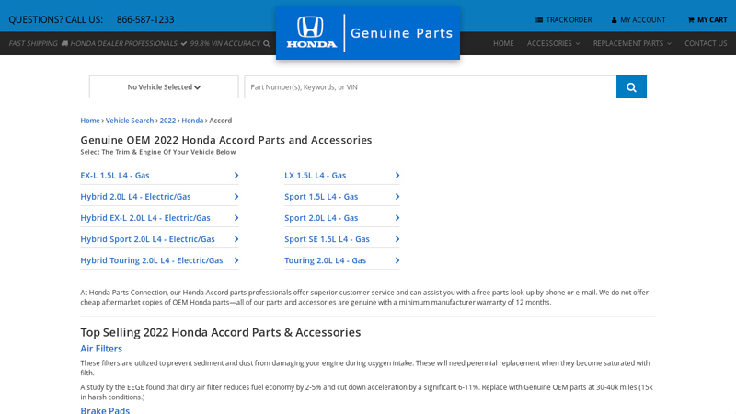Click the Genuine OEM 2022 Honda Accord heading

tap(225, 140)
